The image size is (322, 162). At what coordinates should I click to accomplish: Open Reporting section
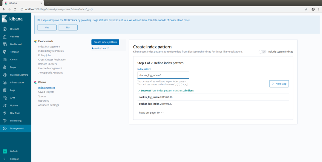[x=44, y=101]
